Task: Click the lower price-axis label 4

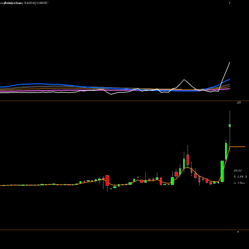Action: click(238, 232)
